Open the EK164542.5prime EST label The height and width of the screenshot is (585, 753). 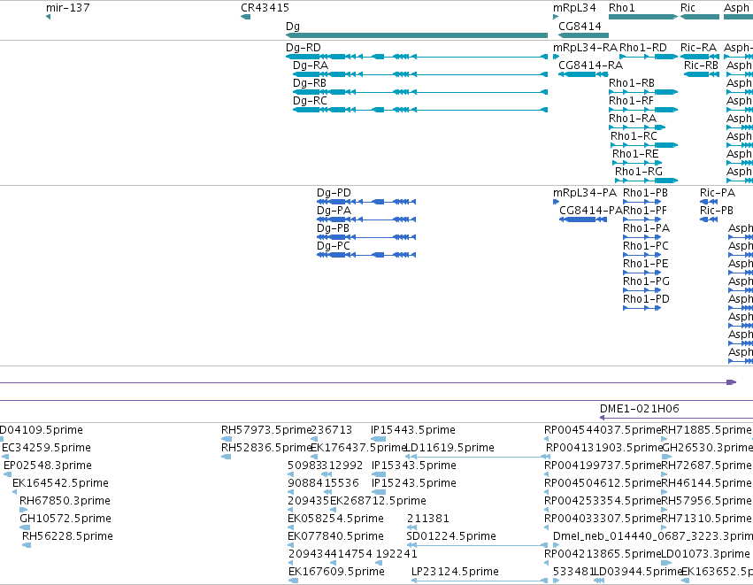(x=60, y=483)
